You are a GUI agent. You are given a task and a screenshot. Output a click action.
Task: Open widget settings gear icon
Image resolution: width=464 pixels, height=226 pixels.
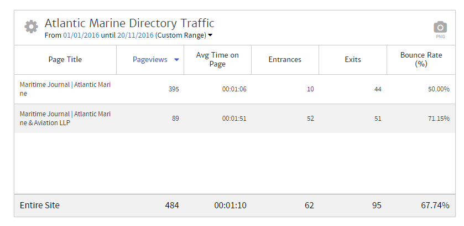click(x=31, y=27)
